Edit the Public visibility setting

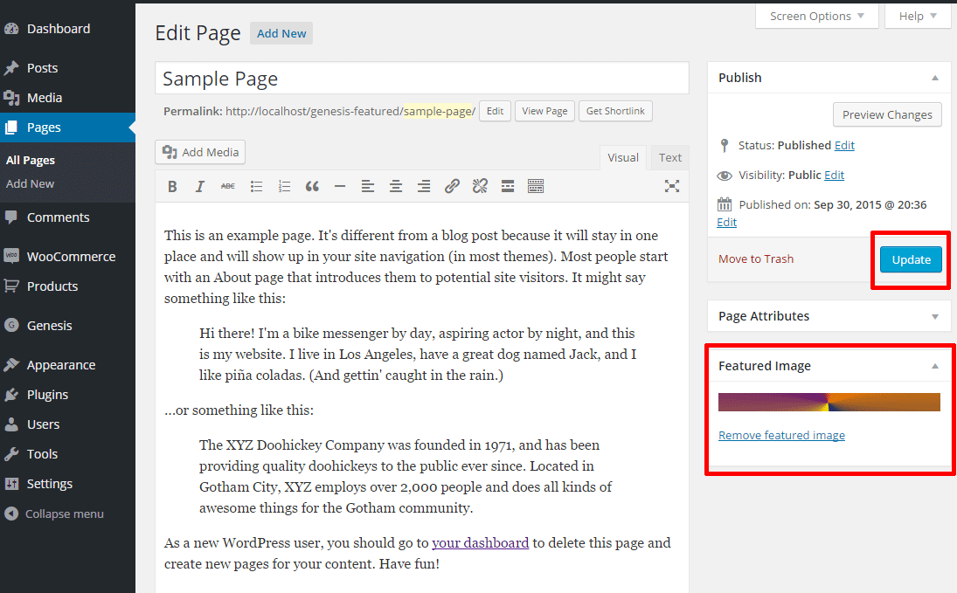[834, 175]
